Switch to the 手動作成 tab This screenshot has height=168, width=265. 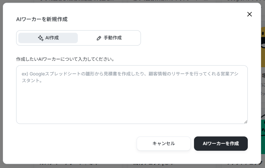point(109,38)
